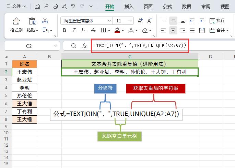Viewport: 235px width, 168px height.
Task: Click the Strikethrough text icon
Action: (x=93, y=30)
